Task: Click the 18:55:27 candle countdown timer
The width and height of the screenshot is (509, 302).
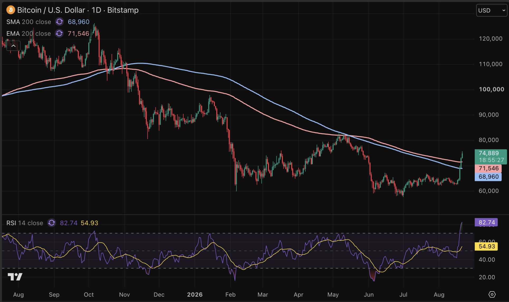Action: (491, 160)
